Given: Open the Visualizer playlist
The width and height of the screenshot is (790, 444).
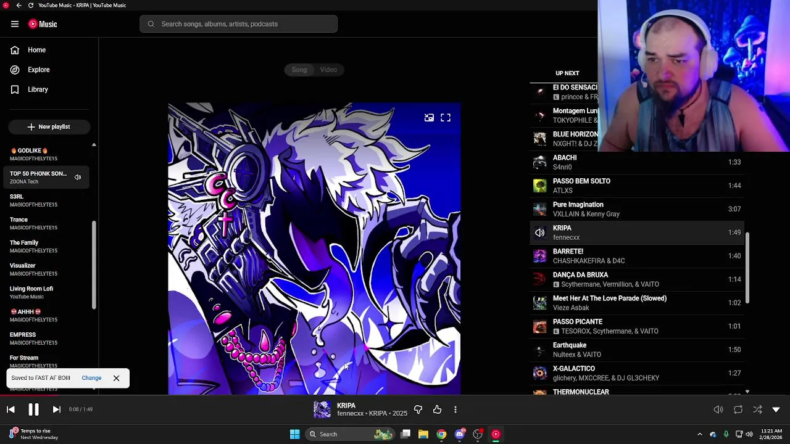Looking at the screenshot, I should click(x=46, y=269).
